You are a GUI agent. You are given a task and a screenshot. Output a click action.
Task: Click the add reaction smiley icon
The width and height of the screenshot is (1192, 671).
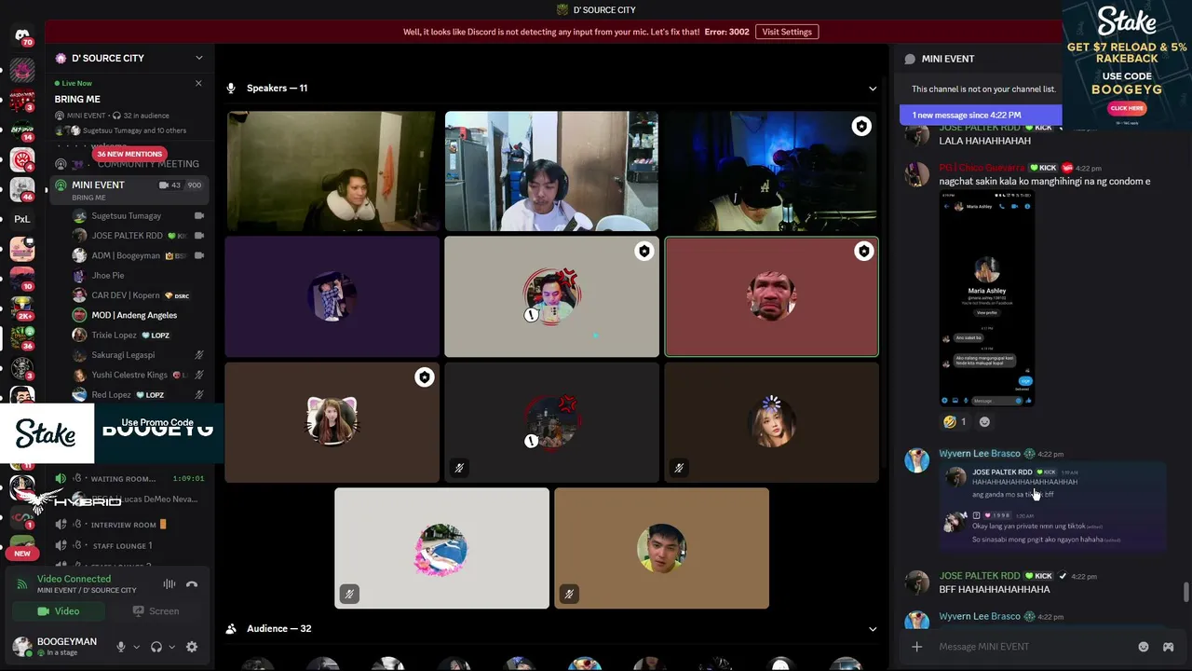click(x=984, y=421)
